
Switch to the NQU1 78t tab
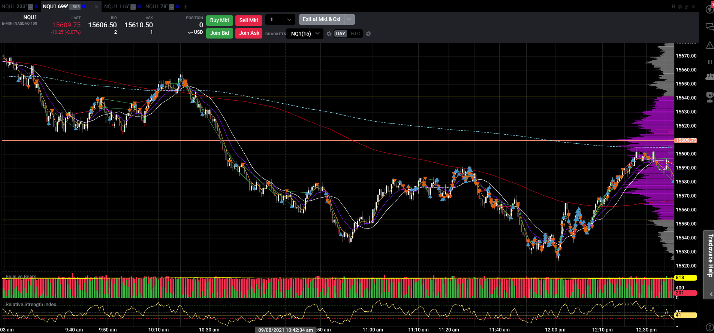point(156,6)
